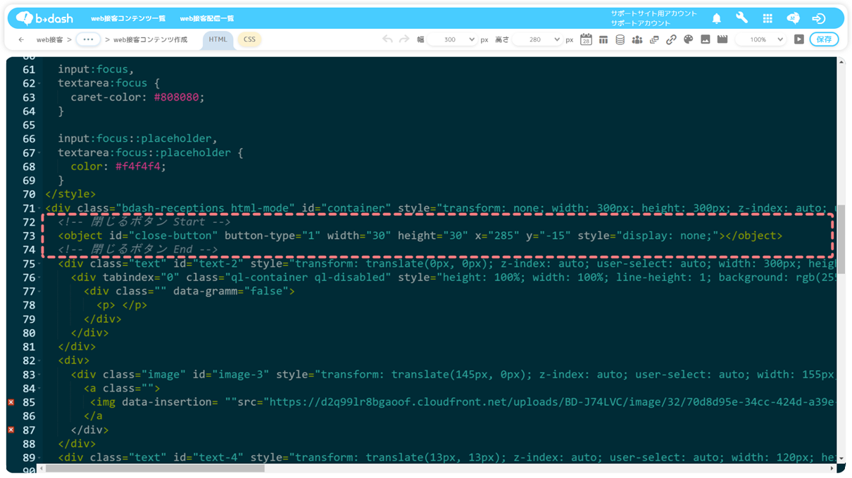This screenshot has width=852, height=478.
Task: Click the 閉じるボタン End comment
Action: 138,250
